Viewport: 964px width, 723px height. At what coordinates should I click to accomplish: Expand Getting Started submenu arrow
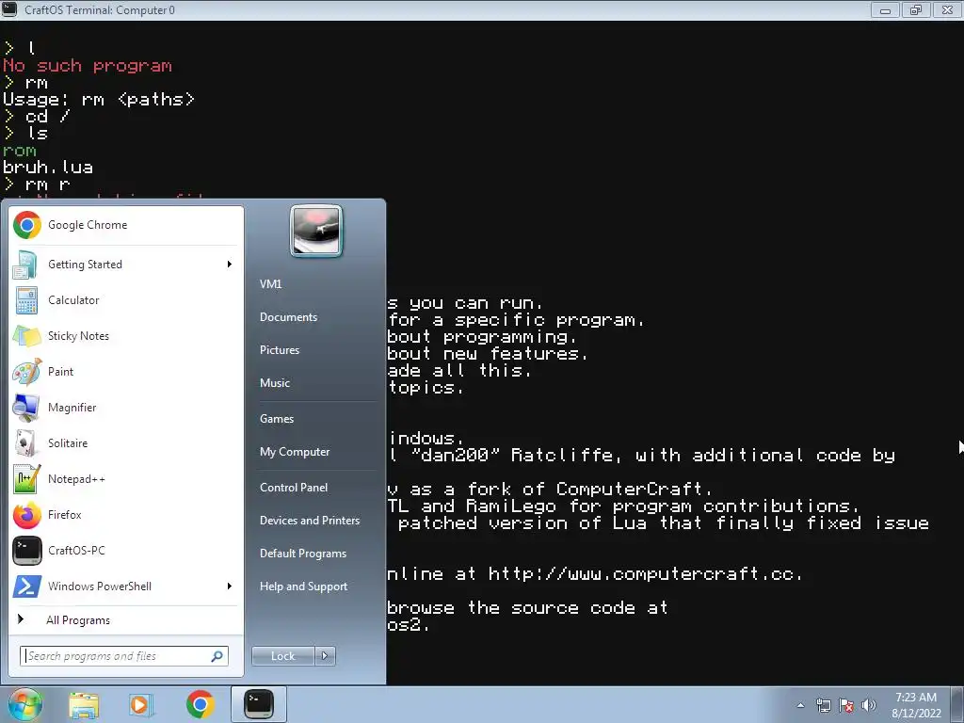(230, 264)
